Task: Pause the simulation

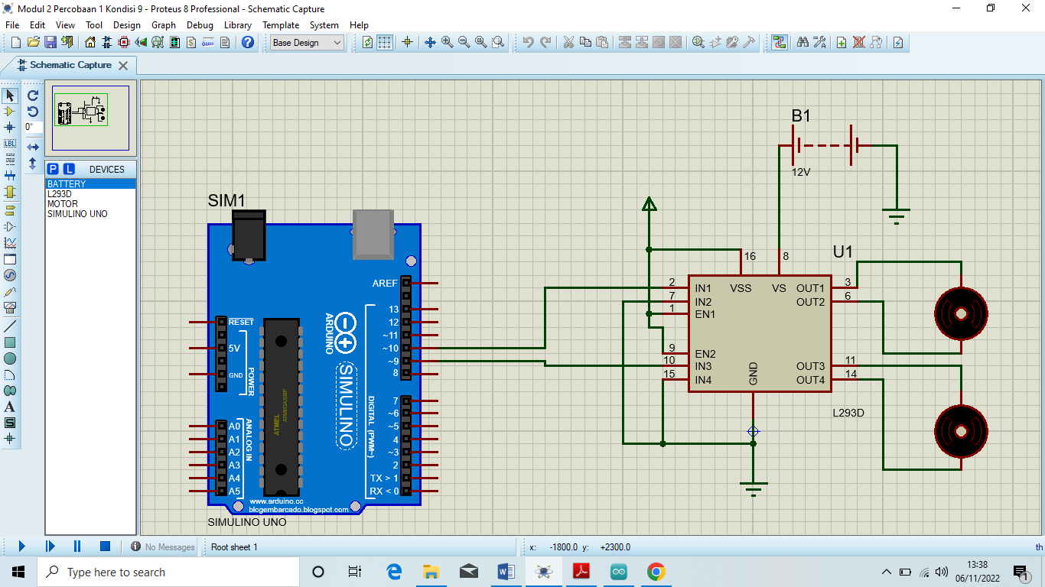Action: coord(77,546)
